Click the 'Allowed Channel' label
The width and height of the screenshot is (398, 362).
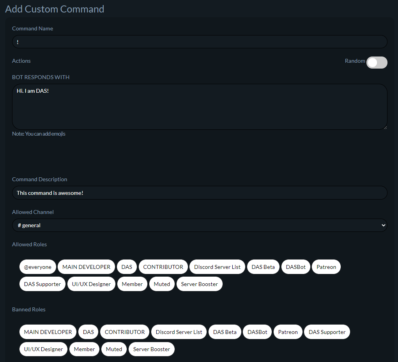point(33,212)
